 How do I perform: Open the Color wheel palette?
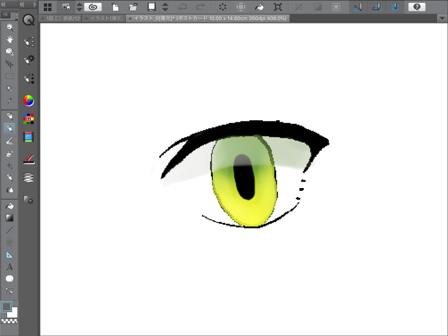coord(28,100)
